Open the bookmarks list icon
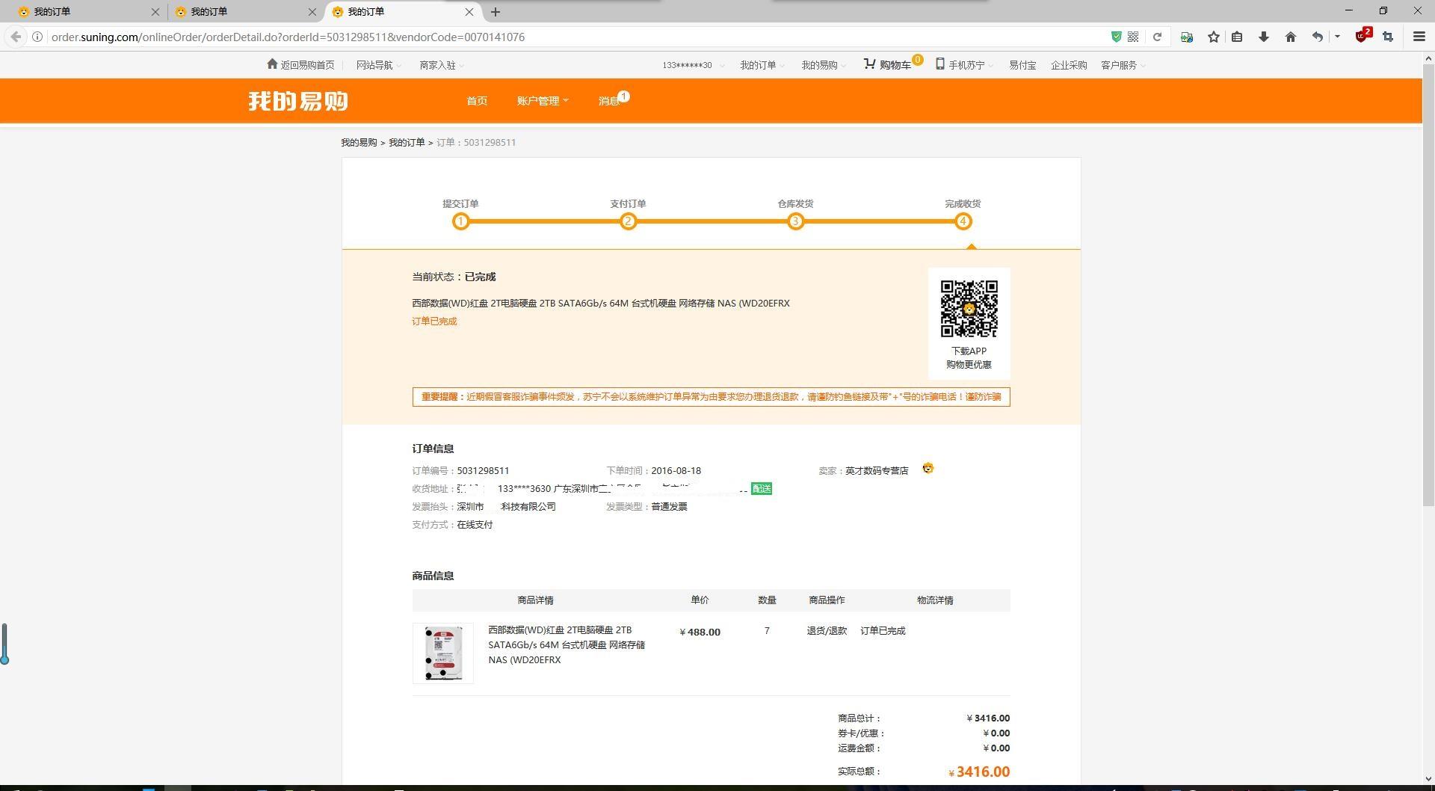This screenshot has height=791, width=1435. (1237, 37)
